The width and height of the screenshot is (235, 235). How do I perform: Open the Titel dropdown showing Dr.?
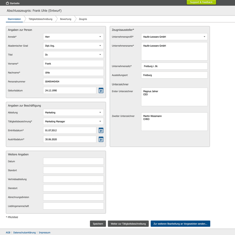click(x=73, y=54)
